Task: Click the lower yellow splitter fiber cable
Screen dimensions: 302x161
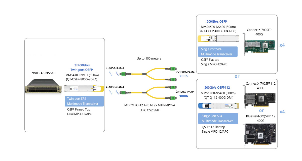Action: (x=148, y=93)
